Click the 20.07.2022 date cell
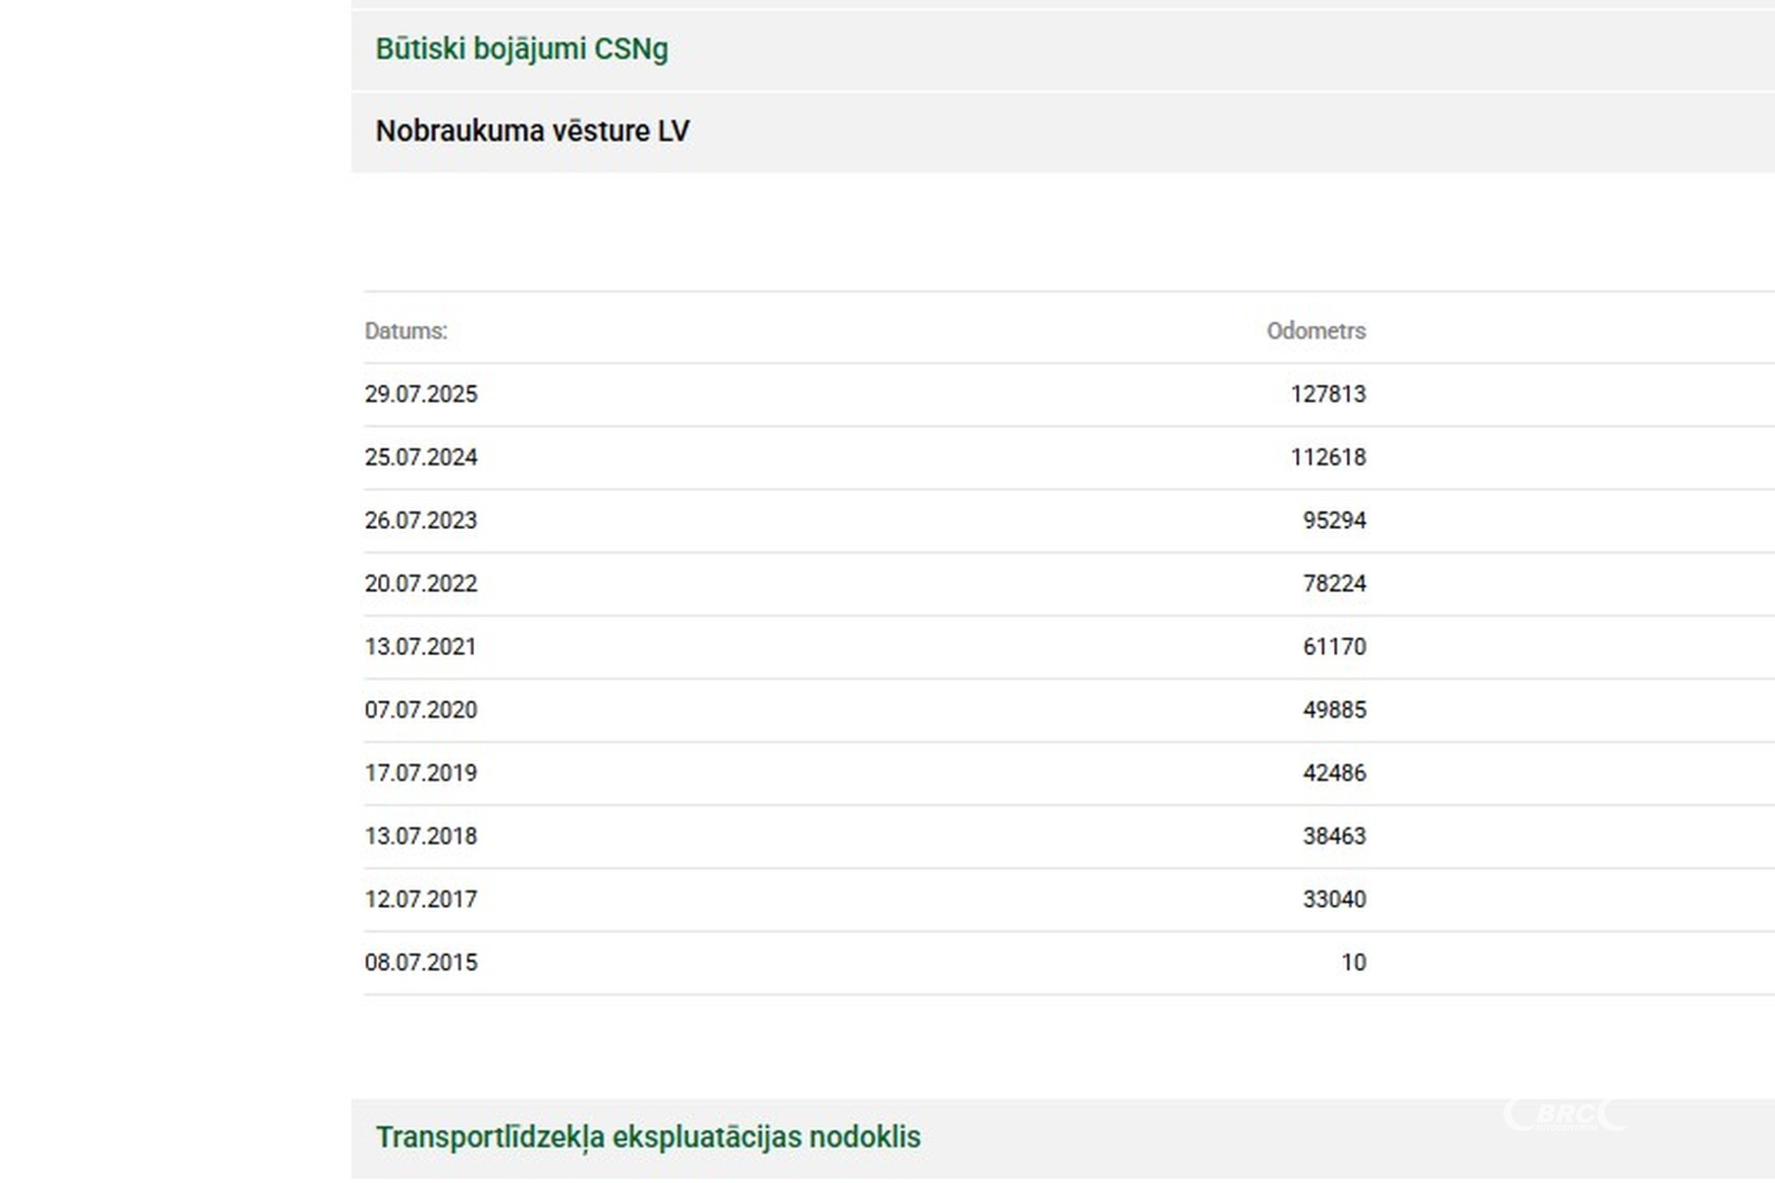1775x1183 pixels. pos(421,584)
